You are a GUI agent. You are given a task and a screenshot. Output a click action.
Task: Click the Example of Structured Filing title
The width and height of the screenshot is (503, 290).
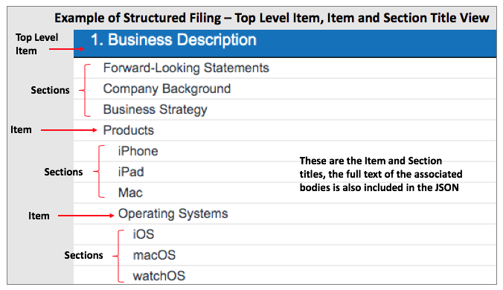pyautogui.click(x=272, y=18)
